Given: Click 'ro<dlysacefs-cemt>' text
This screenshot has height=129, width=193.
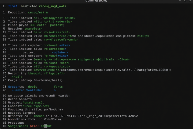Looking at the screenshot, I should pos(61,40).
